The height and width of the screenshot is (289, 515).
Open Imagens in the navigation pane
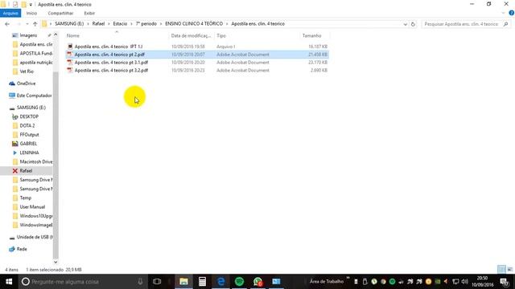tap(28, 35)
